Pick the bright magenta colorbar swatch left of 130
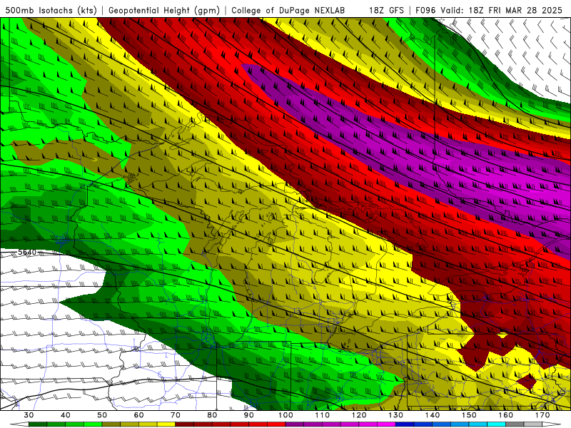Screen dimensions: 571x428 (386, 424)
